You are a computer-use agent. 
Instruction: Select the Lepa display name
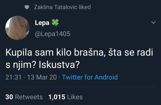click(x=42, y=23)
